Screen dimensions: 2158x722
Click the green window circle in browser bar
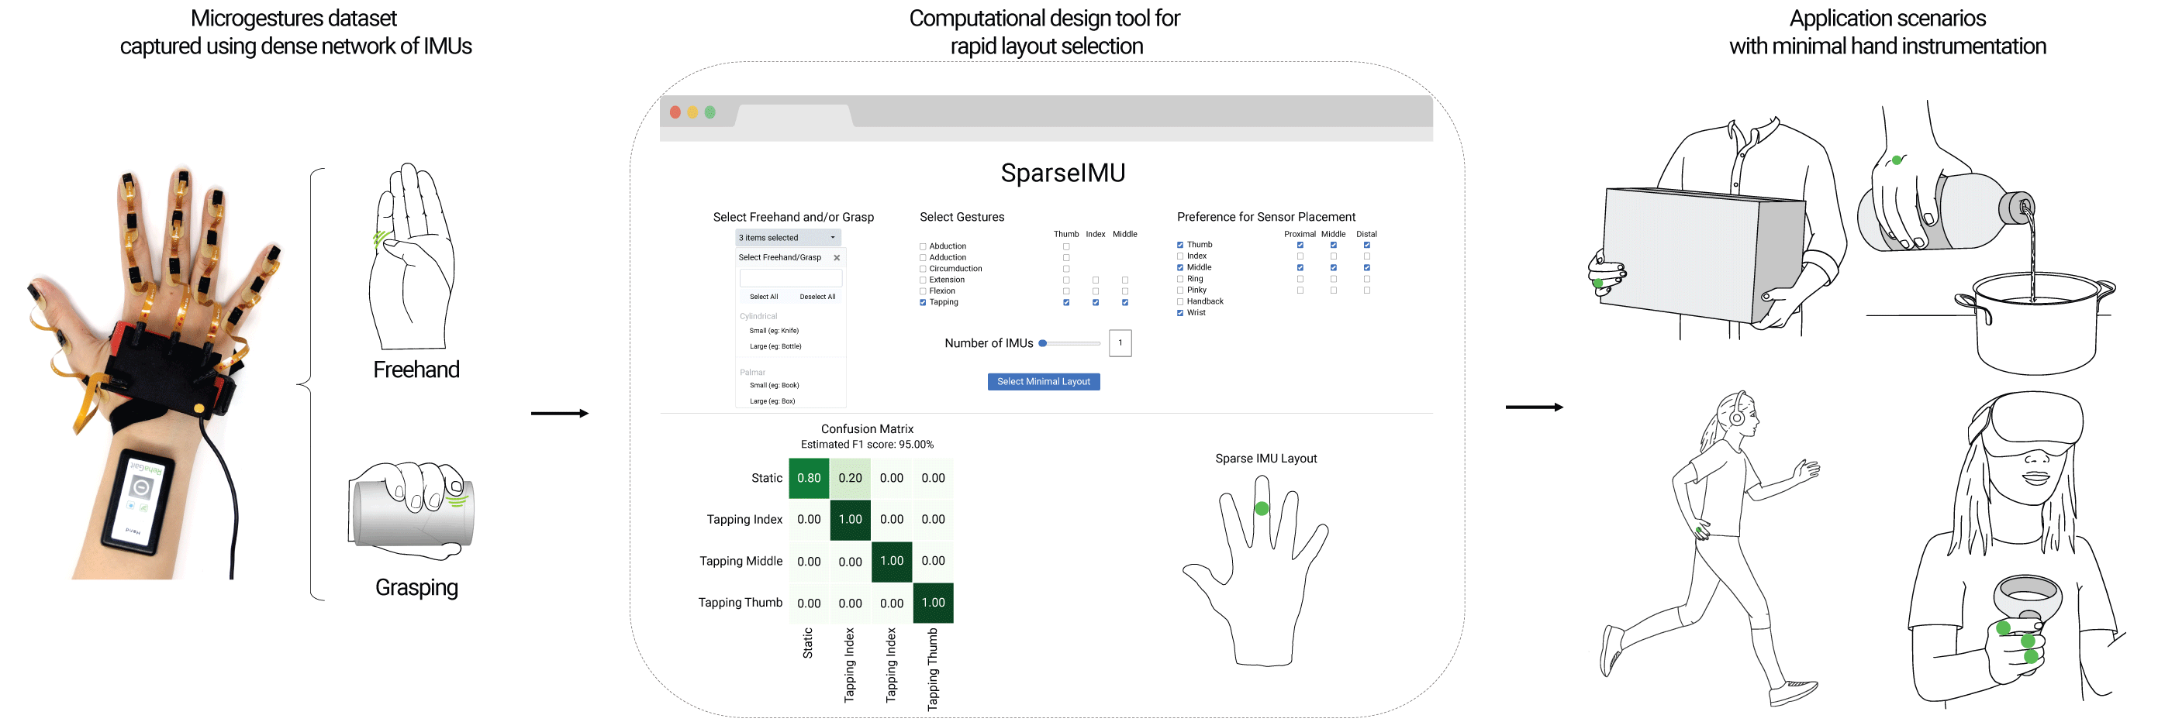(710, 112)
